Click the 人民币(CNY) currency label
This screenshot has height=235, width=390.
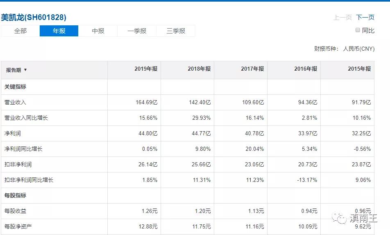[x=359, y=49]
